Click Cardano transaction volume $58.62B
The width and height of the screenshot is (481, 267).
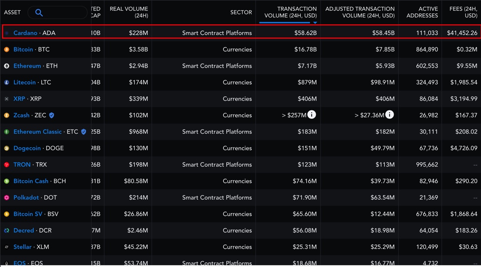306,33
